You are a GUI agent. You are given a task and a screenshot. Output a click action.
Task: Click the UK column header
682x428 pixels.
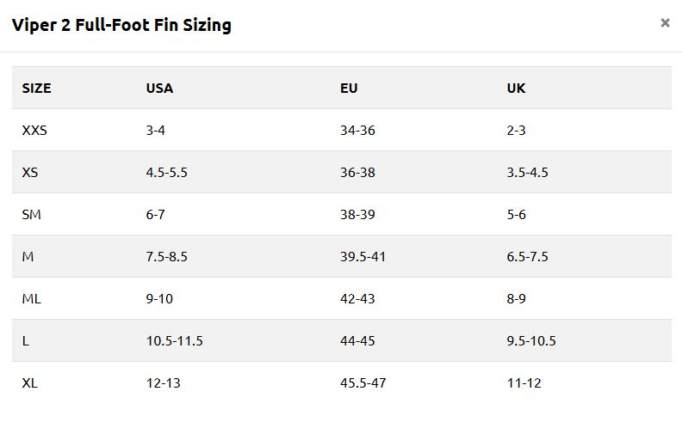point(517,89)
